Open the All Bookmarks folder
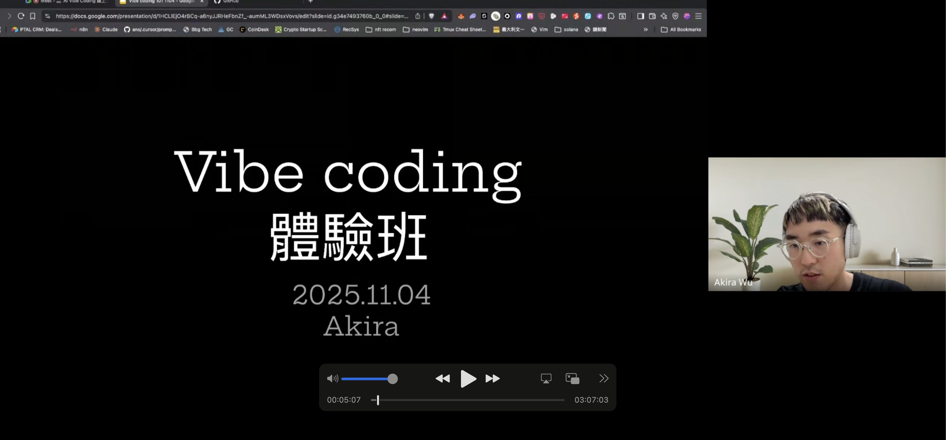Image resolution: width=946 pixels, height=440 pixels. coord(681,29)
